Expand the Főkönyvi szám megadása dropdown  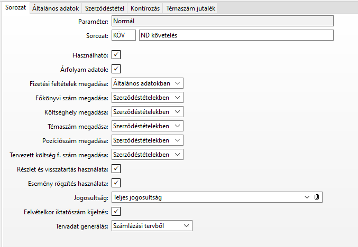(x=177, y=97)
